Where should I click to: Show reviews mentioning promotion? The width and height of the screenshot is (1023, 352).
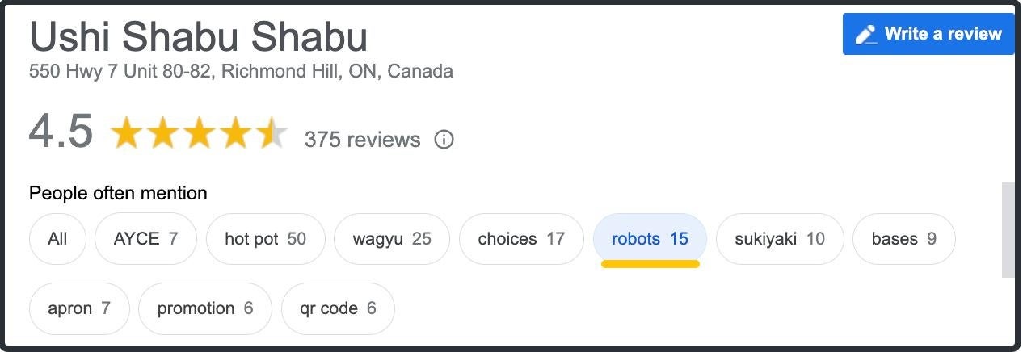pos(205,308)
